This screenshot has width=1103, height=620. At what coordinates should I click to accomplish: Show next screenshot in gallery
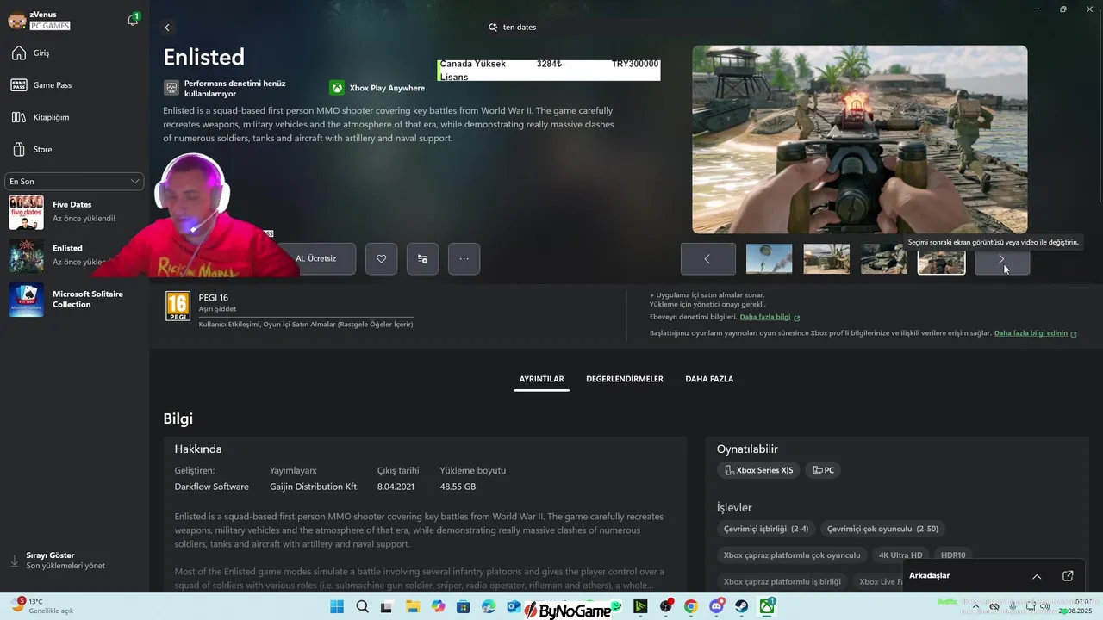[1001, 258]
